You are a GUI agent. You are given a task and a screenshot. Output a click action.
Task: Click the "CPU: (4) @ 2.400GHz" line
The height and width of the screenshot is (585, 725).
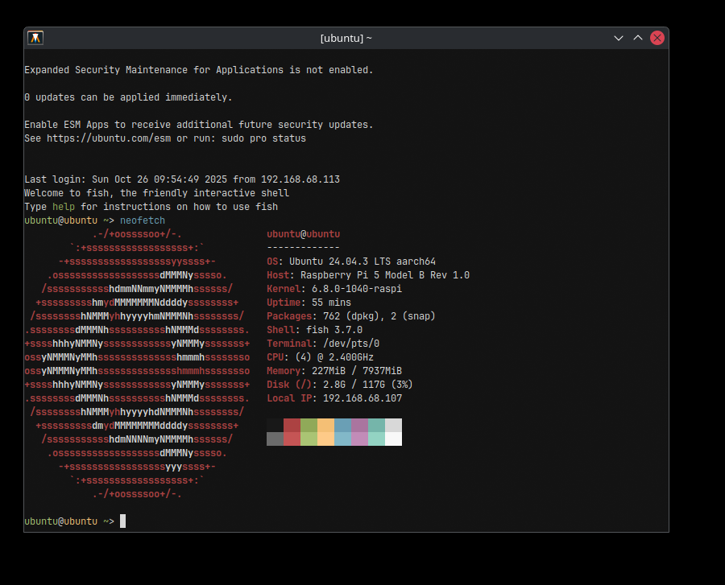320,357
